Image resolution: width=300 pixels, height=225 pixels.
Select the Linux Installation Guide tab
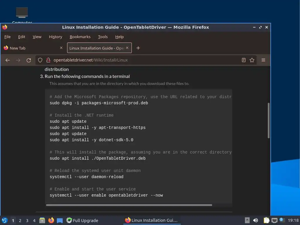tap(99, 48)
